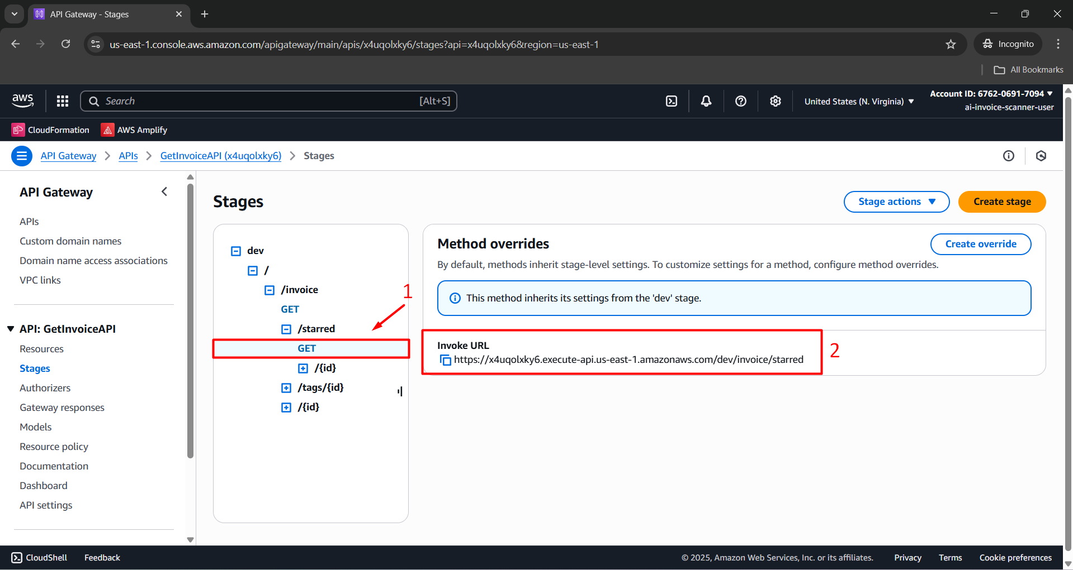Collapse the API: GetInvoiceAPI sidebar section

11,329
